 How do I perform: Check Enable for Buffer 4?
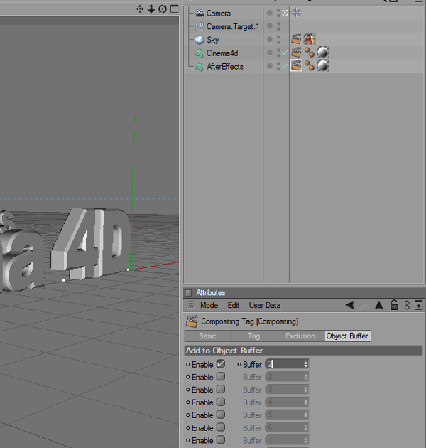tap(221, 402)
